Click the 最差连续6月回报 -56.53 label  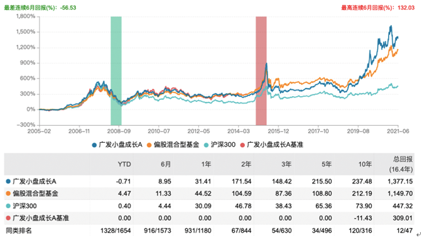(40, 8)
